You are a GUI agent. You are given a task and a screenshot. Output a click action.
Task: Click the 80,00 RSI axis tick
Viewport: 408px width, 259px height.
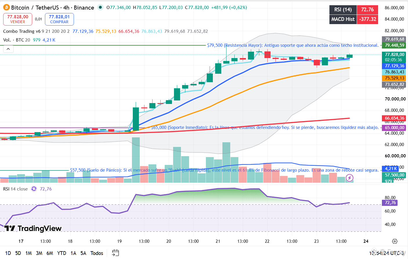click(x=390, y=198)
